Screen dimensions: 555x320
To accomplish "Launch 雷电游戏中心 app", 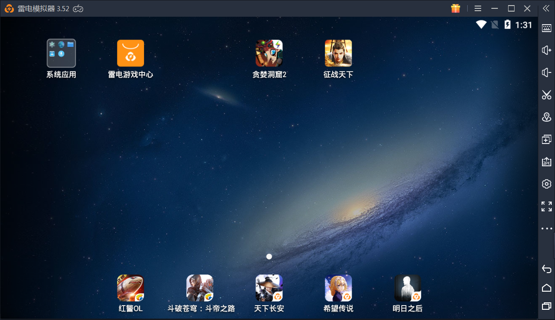I will 131,53.
